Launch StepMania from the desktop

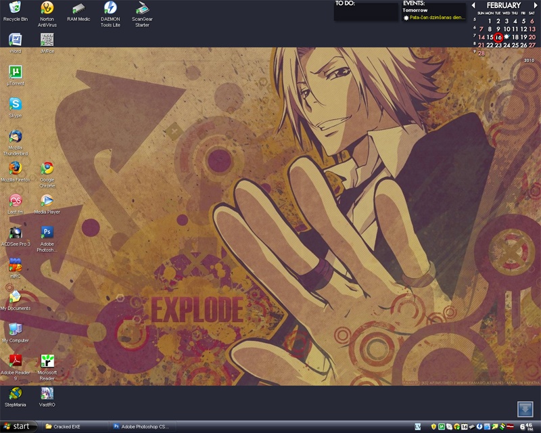point(15,396)
